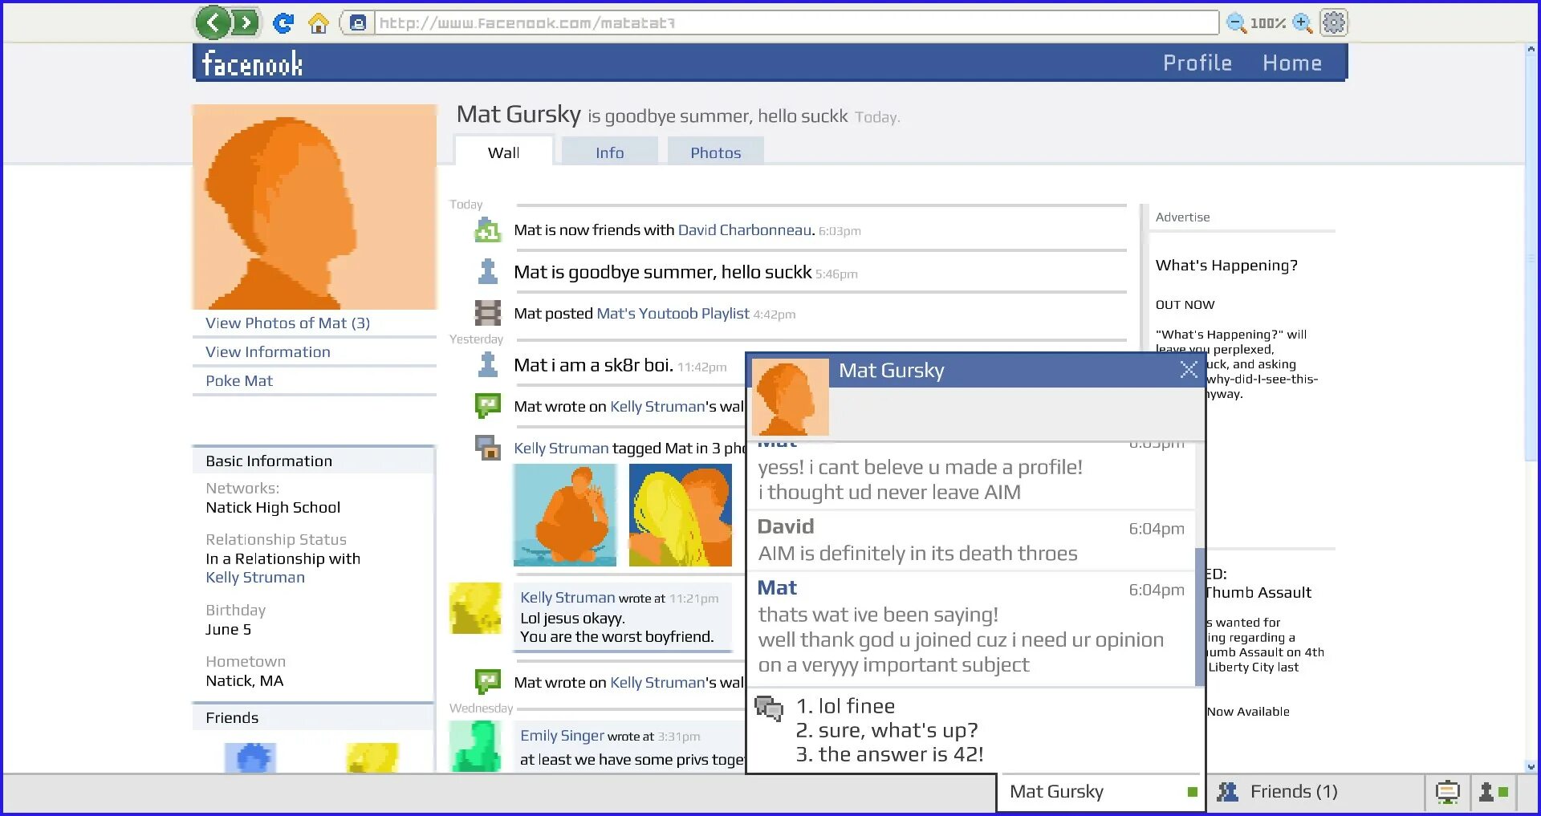
Task: Click Kelly Struman's yellow avatar in wall post
Action: (x=475, y=608)
